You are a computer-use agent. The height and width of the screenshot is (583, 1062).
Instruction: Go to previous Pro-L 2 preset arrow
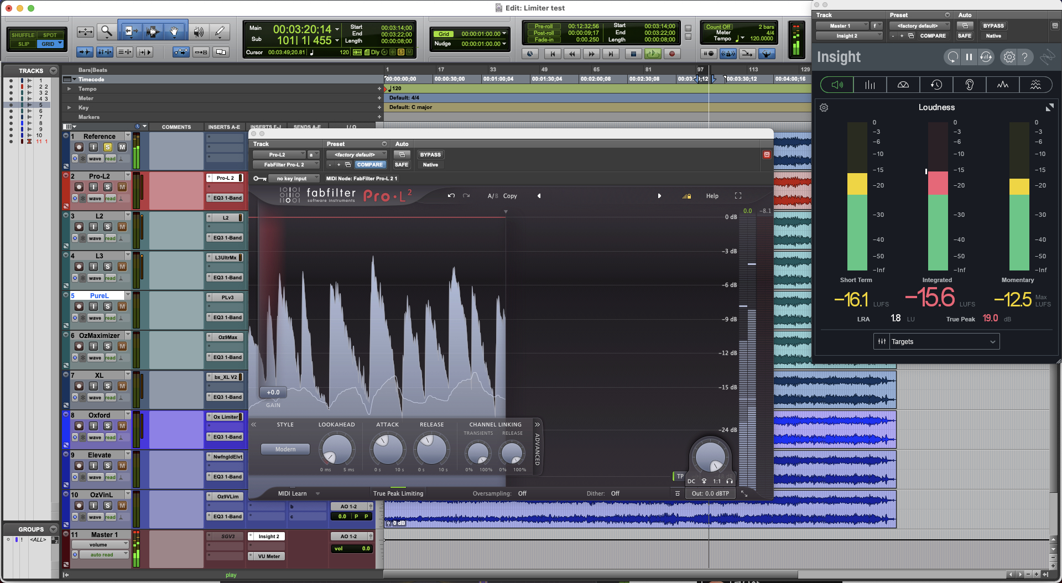539,196
